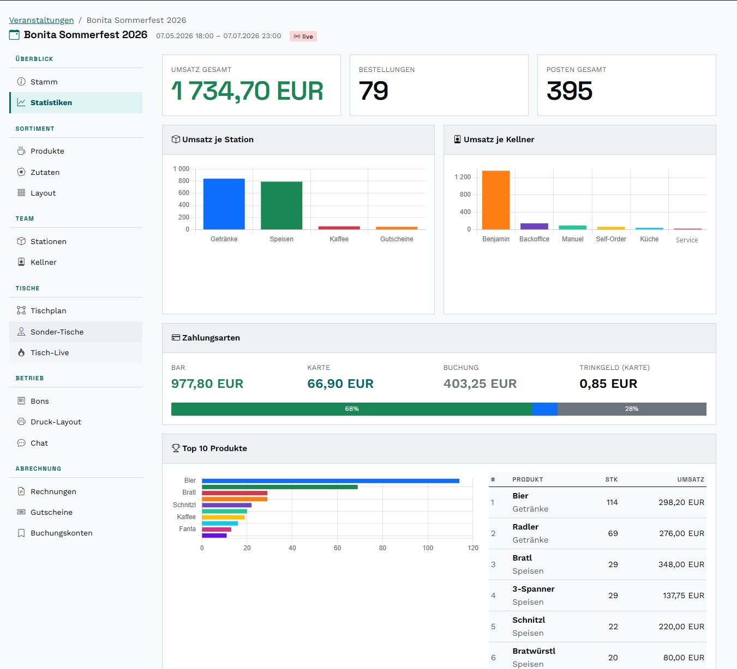The height and width of the screenshot is (669, 737).
Task: Click the orange Benjamin waiter bar
Action: (496, 200)
